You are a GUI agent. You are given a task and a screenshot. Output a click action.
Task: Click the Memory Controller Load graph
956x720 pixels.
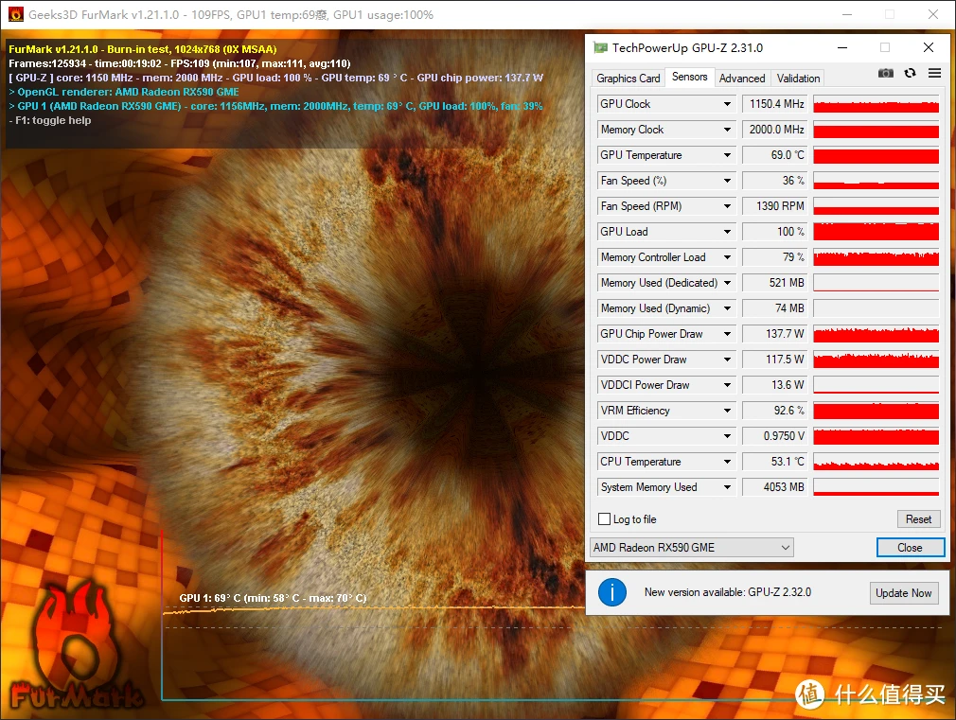tap(876, 258)
